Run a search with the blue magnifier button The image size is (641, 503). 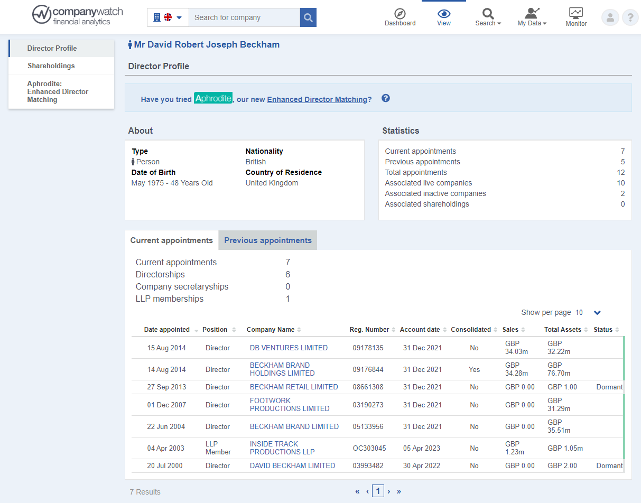click(x=308, y=17)
